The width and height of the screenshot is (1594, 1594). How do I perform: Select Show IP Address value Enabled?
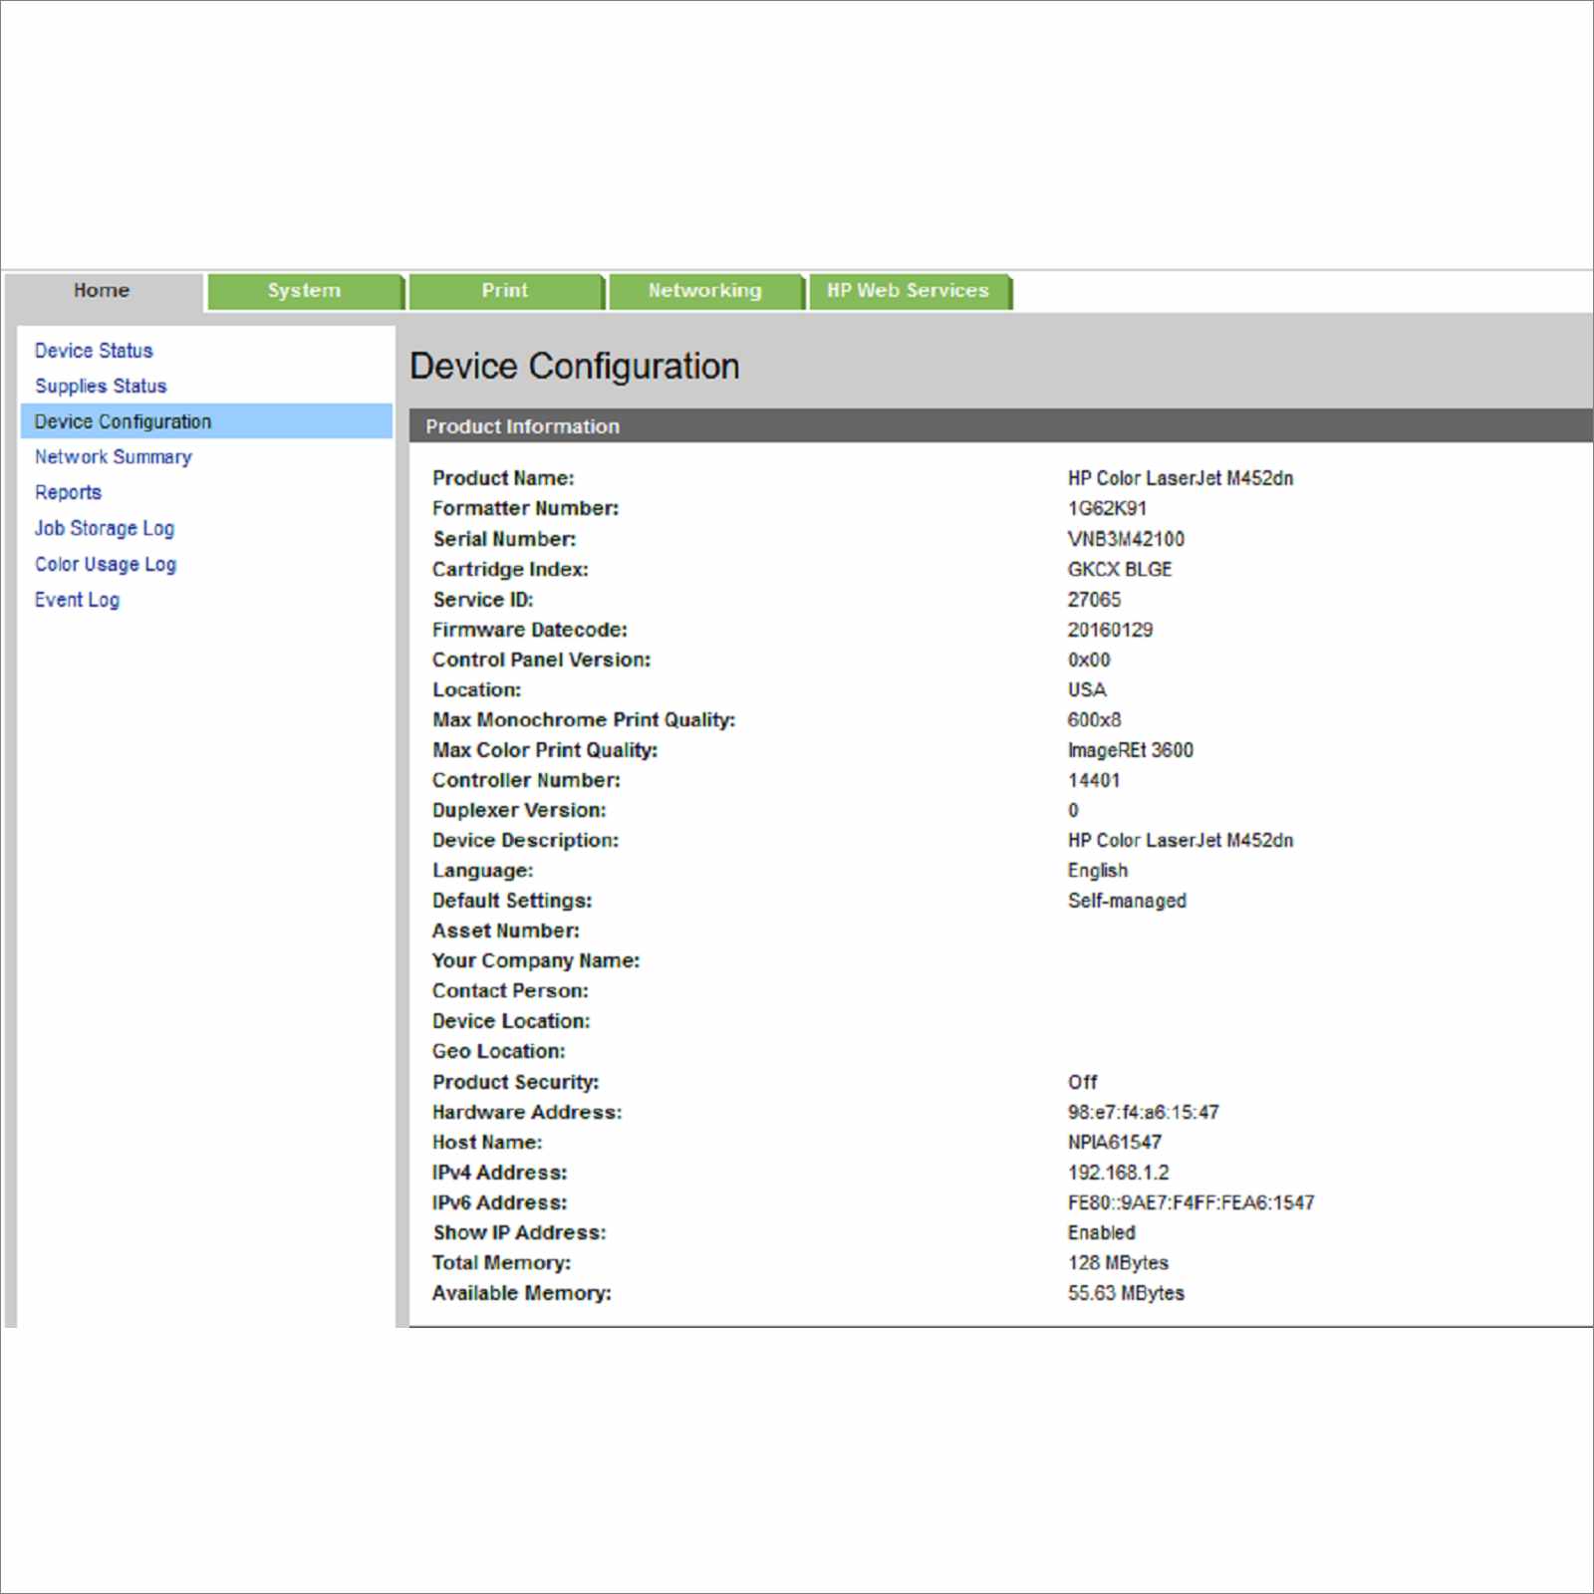pyautogui.click(x=1102, y=1232)
